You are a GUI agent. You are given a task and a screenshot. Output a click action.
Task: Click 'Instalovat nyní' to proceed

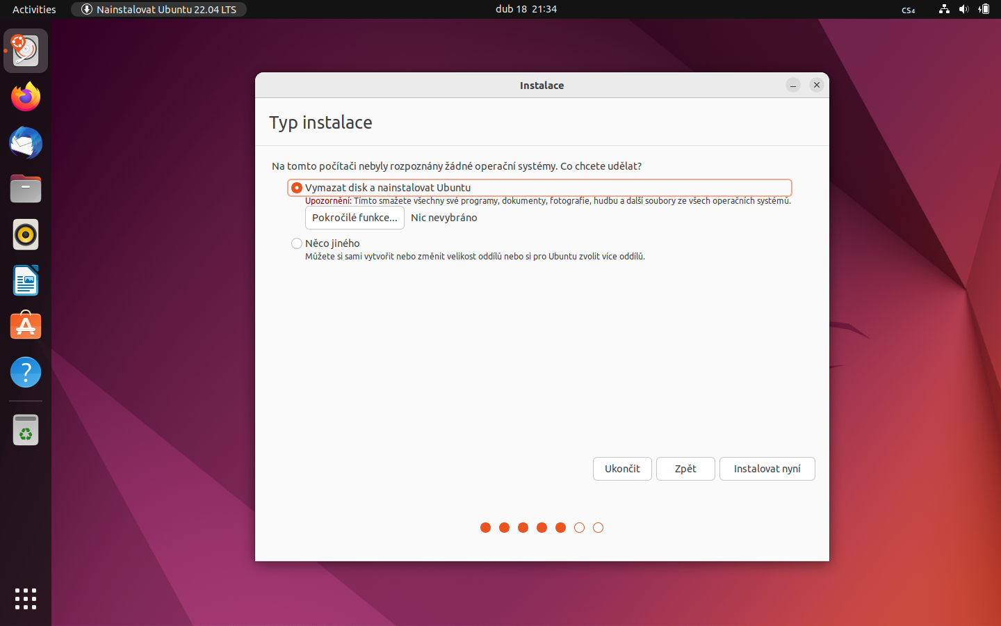pyautogui.click(x=767, y=469)
